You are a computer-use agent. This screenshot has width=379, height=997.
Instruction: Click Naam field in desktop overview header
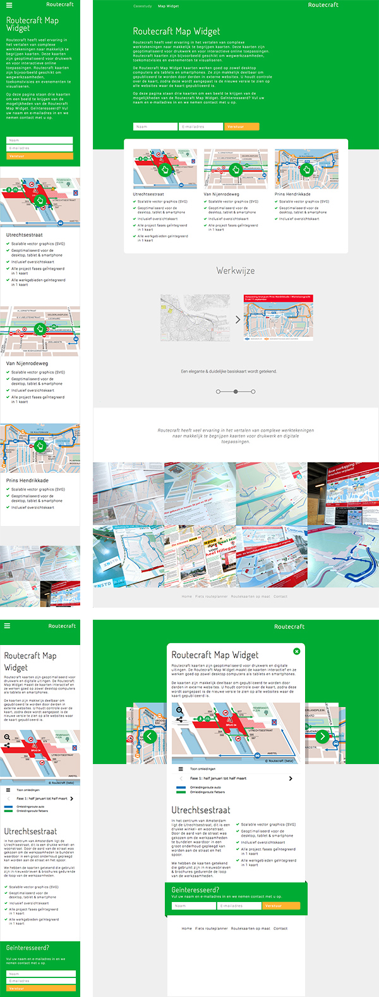[155, 127]
